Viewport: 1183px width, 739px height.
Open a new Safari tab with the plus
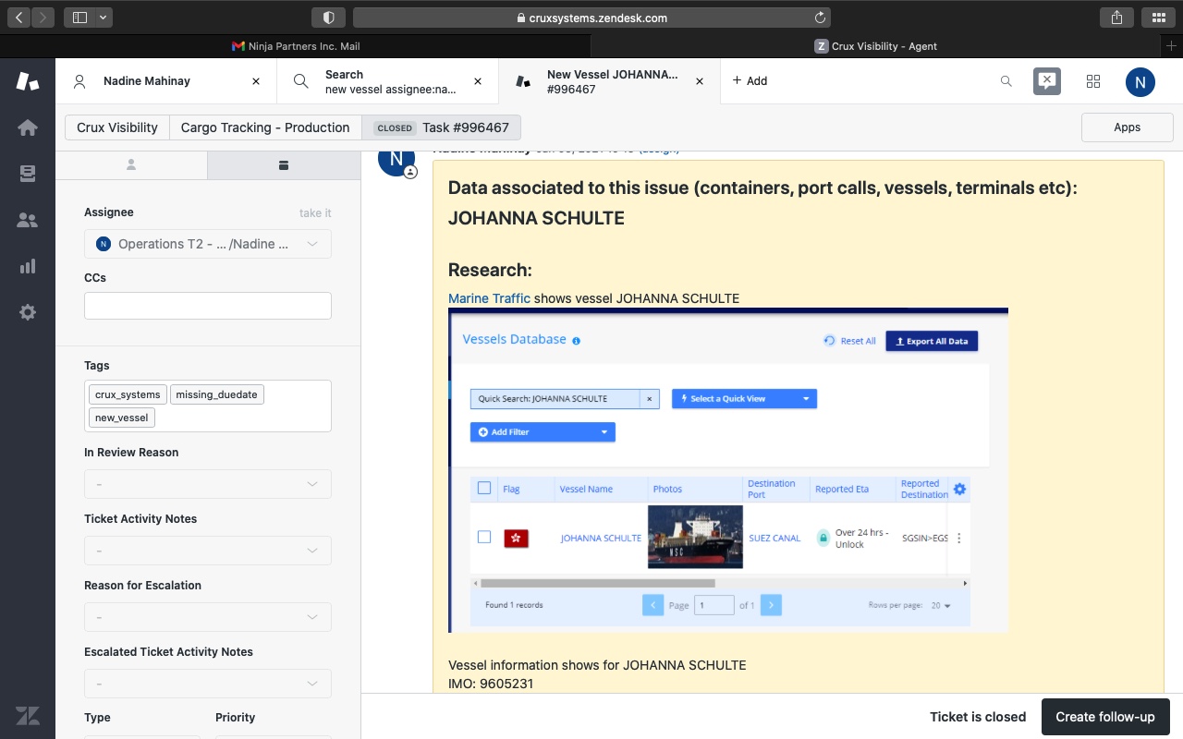1172,45
